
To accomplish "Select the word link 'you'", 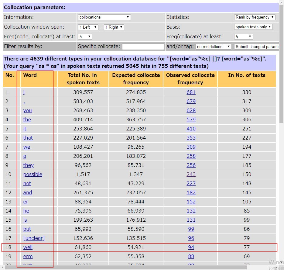I will [27, 110].
